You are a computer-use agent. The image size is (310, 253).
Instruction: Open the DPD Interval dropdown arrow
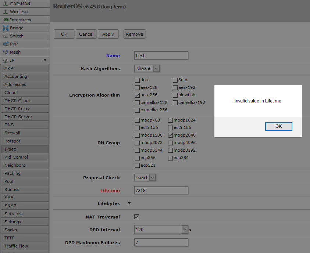(185, 229)
